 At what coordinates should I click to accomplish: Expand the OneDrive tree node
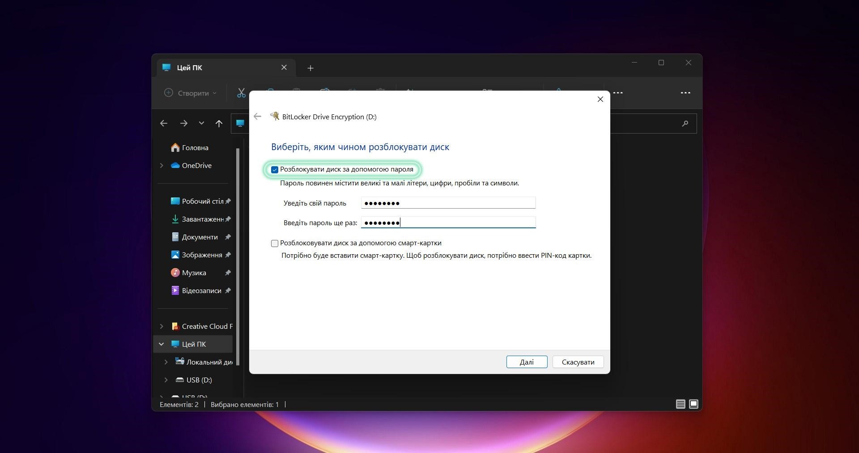click(162, 166)
